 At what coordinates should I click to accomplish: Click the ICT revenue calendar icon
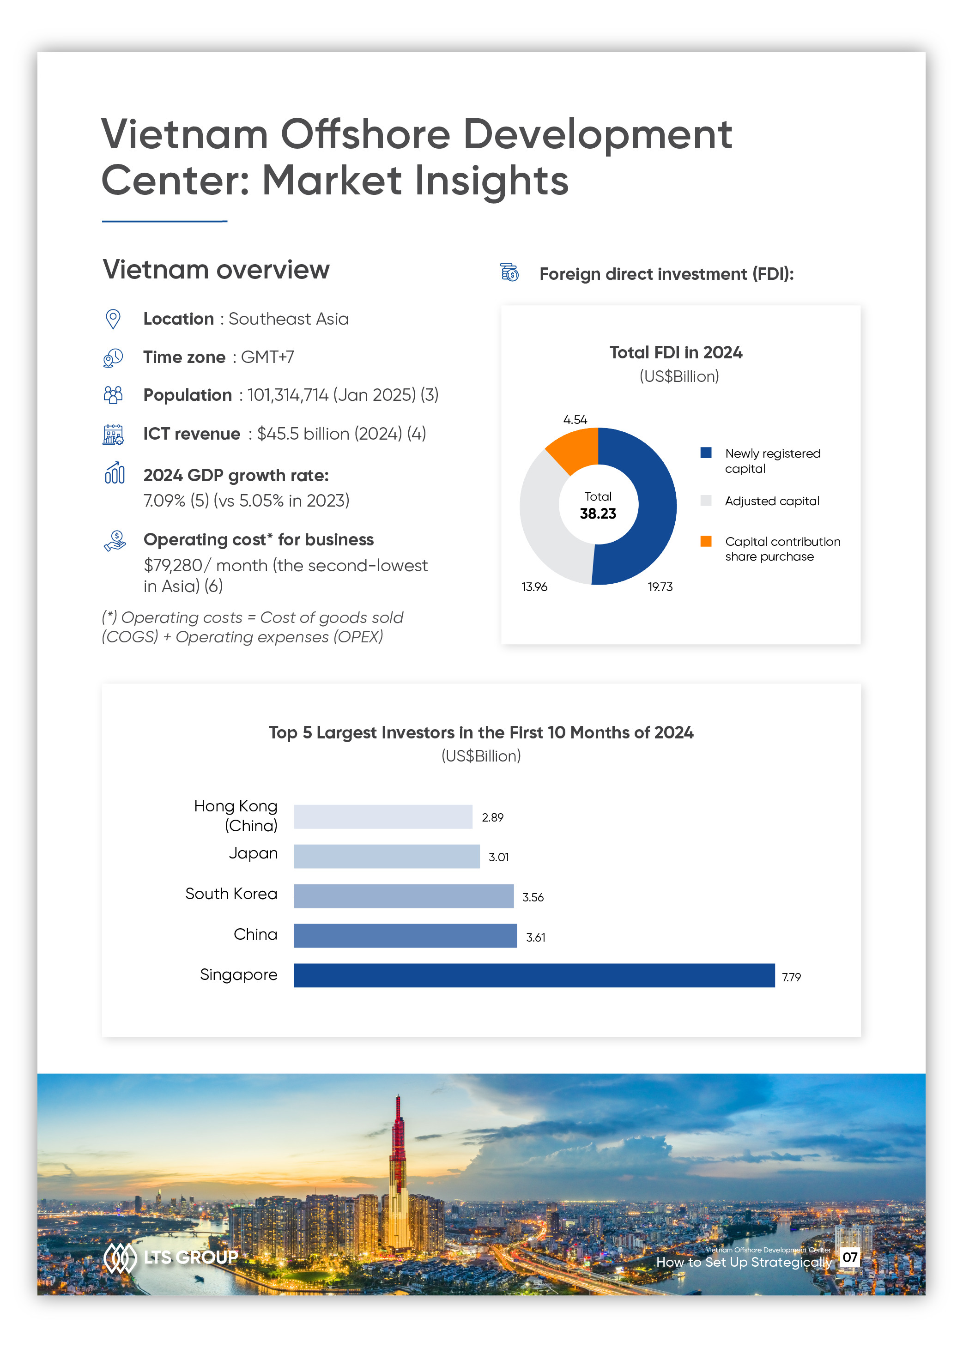click(x=113, y=434)
